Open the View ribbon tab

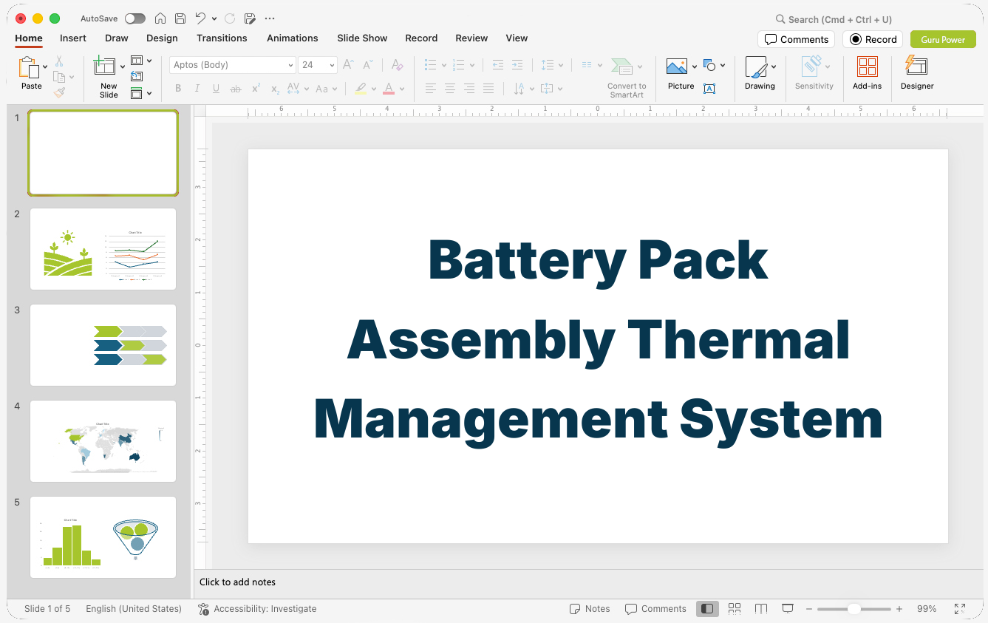point(517,38)
